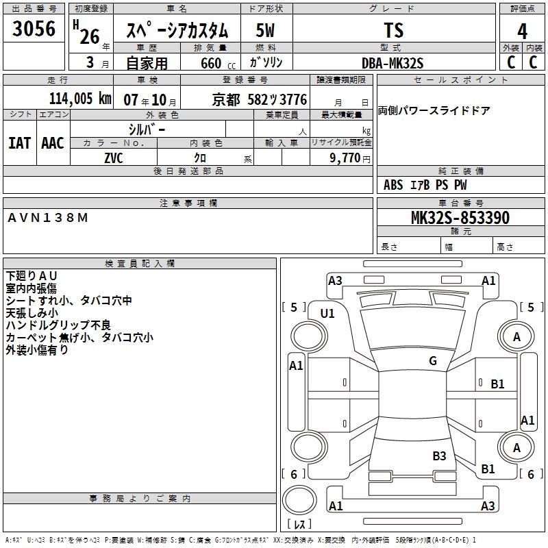Click the color number ZVC
This screenshot has width=548, height=548.
coord(114,158)
